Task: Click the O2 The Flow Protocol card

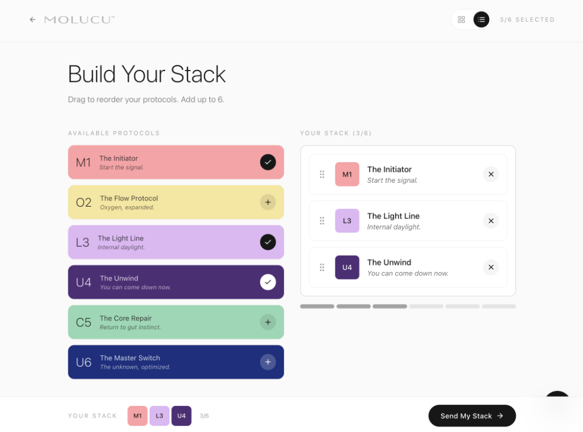Action: click(176, 202)
